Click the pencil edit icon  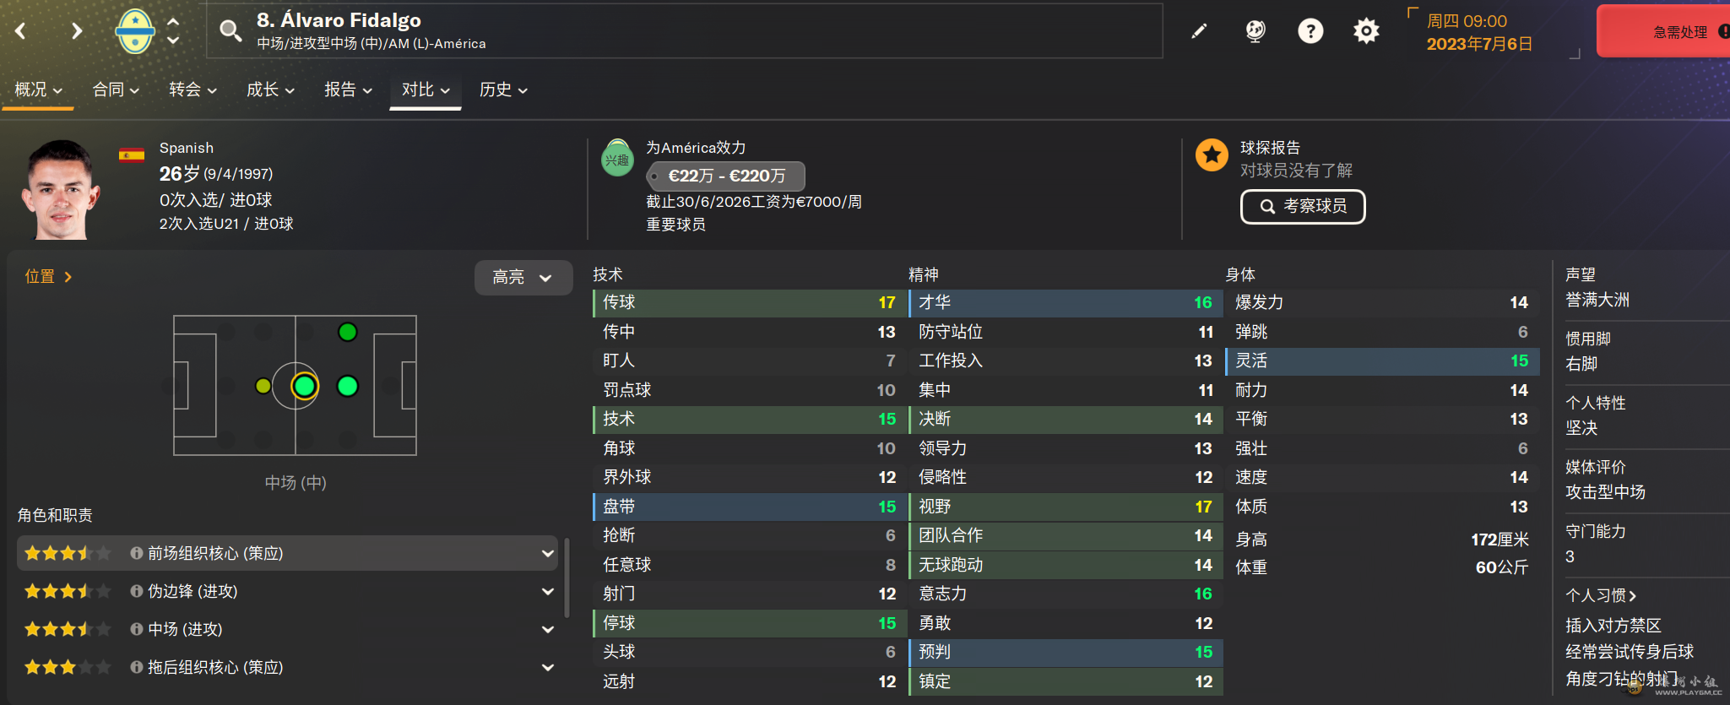pos(1199,31)
